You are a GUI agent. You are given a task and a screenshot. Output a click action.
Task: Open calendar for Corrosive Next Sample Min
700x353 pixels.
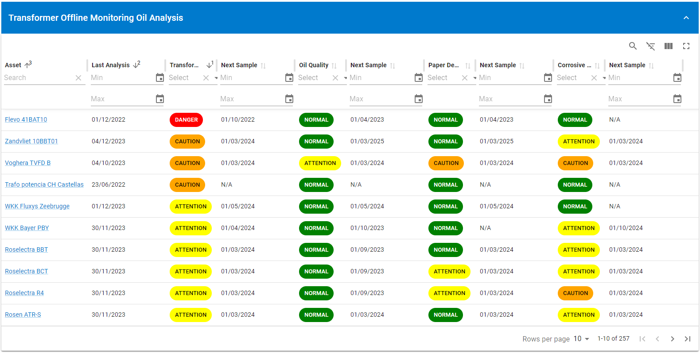pyautogui.click(x=677, y=78)
